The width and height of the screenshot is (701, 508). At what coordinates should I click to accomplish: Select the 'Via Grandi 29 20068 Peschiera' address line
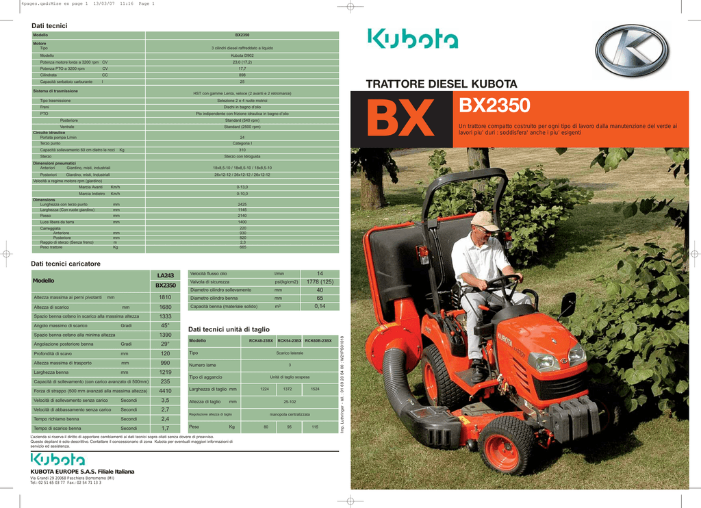pos(72,478)
